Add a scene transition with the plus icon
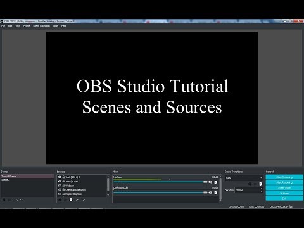The image size is (304, 228). coord(250,184)
